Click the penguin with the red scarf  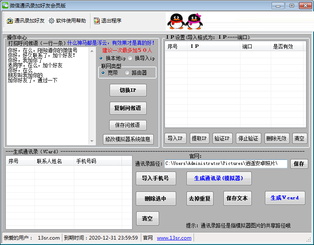click(176, 22)
